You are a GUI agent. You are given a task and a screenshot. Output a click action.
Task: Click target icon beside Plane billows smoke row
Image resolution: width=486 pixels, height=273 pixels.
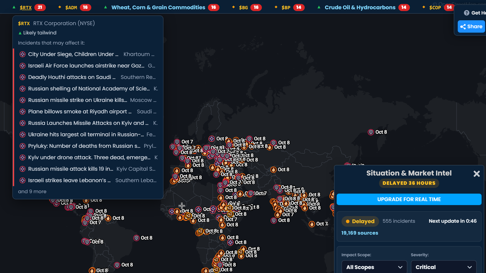[22, 112]
